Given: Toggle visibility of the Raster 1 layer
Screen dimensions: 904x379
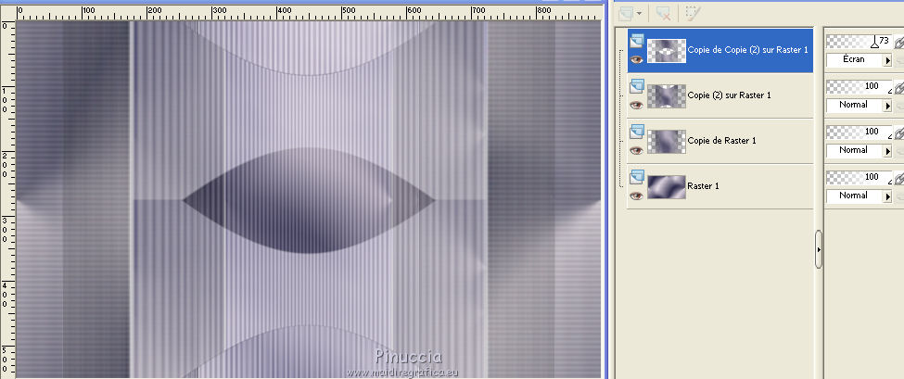Looking at the screenshot, I should pyautogui.click(x=636, y=196).
